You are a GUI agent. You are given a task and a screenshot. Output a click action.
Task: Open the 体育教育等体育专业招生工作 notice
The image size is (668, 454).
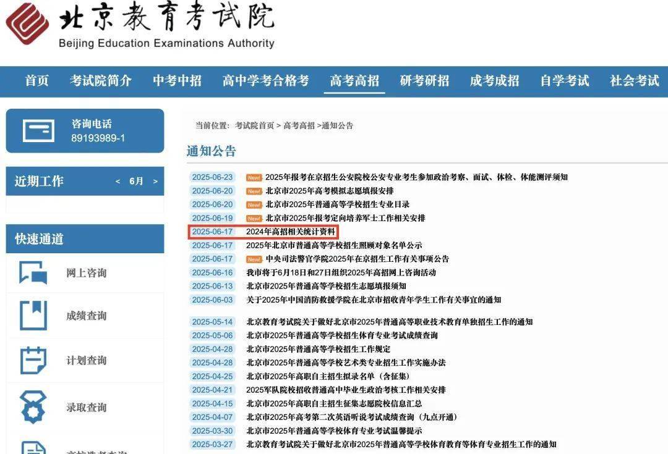[401, 444]
